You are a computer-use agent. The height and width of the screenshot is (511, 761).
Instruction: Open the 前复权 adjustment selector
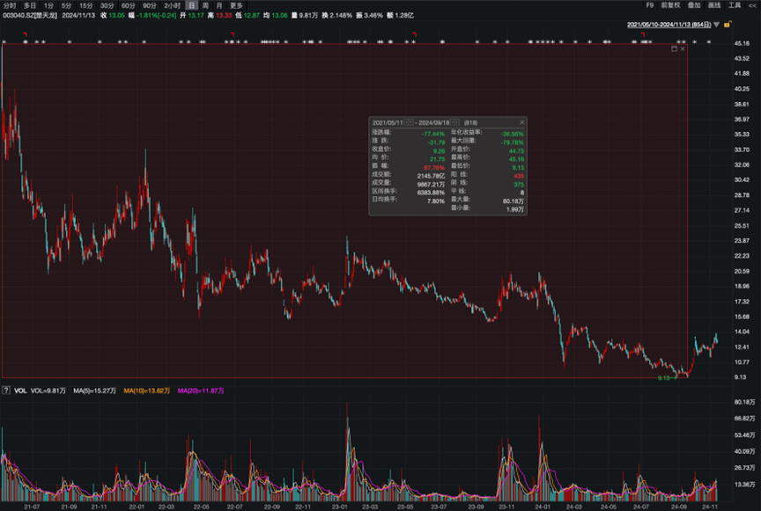tap(671, 5)
